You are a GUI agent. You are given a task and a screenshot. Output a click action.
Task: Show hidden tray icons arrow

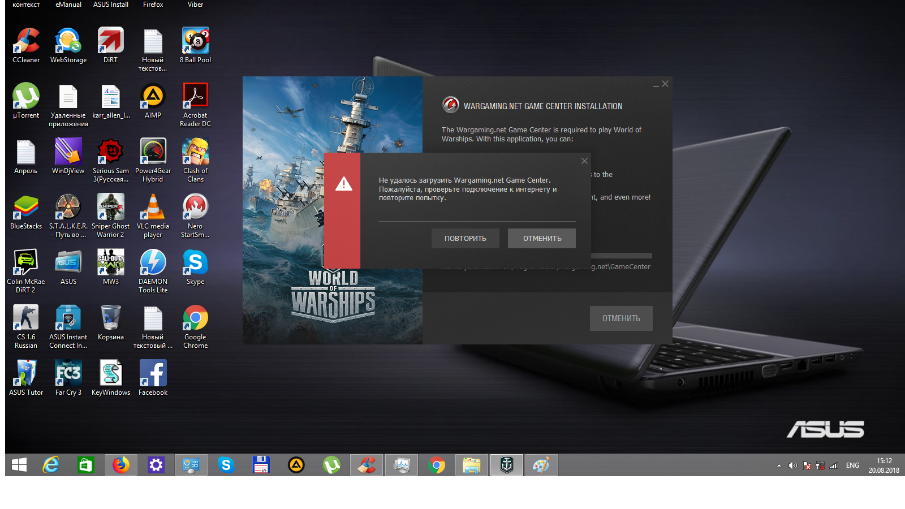tap(779, 465)
